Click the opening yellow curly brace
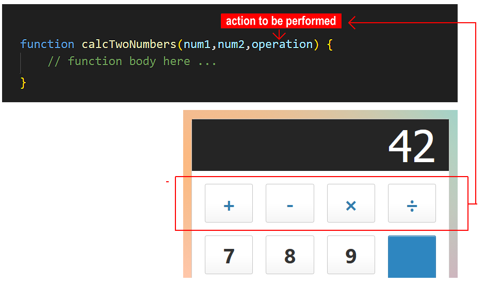This screenshot has width=485, height=284. 330,44
